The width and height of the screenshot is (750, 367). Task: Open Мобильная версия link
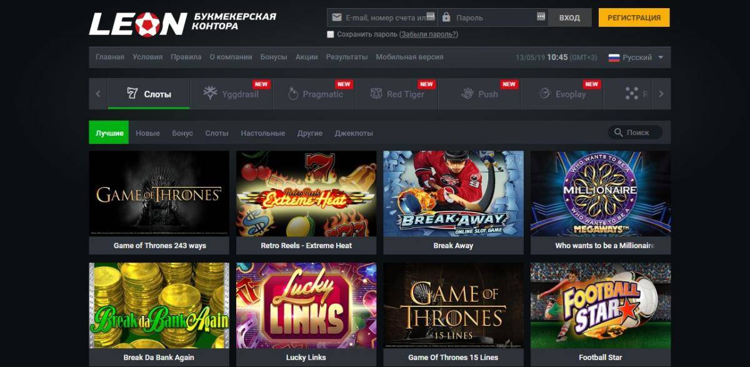(x=409, y=57)
